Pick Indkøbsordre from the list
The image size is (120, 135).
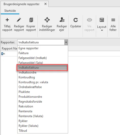point(43,72)
